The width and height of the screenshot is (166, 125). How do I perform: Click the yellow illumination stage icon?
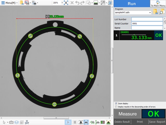[108, 122]
